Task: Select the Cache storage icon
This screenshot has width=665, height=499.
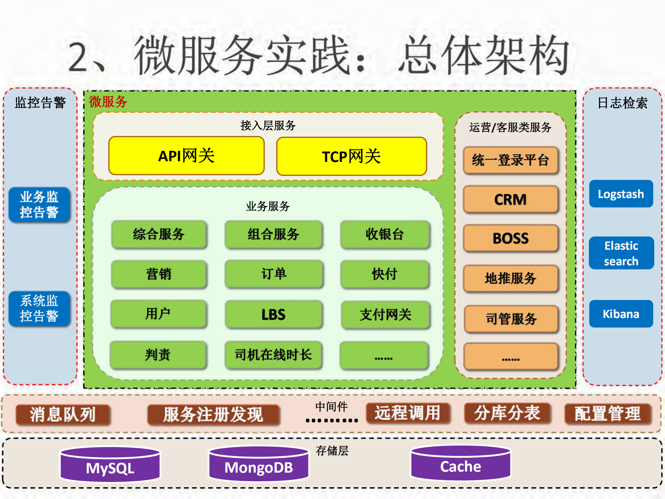Action: click(x=459, y=467)
